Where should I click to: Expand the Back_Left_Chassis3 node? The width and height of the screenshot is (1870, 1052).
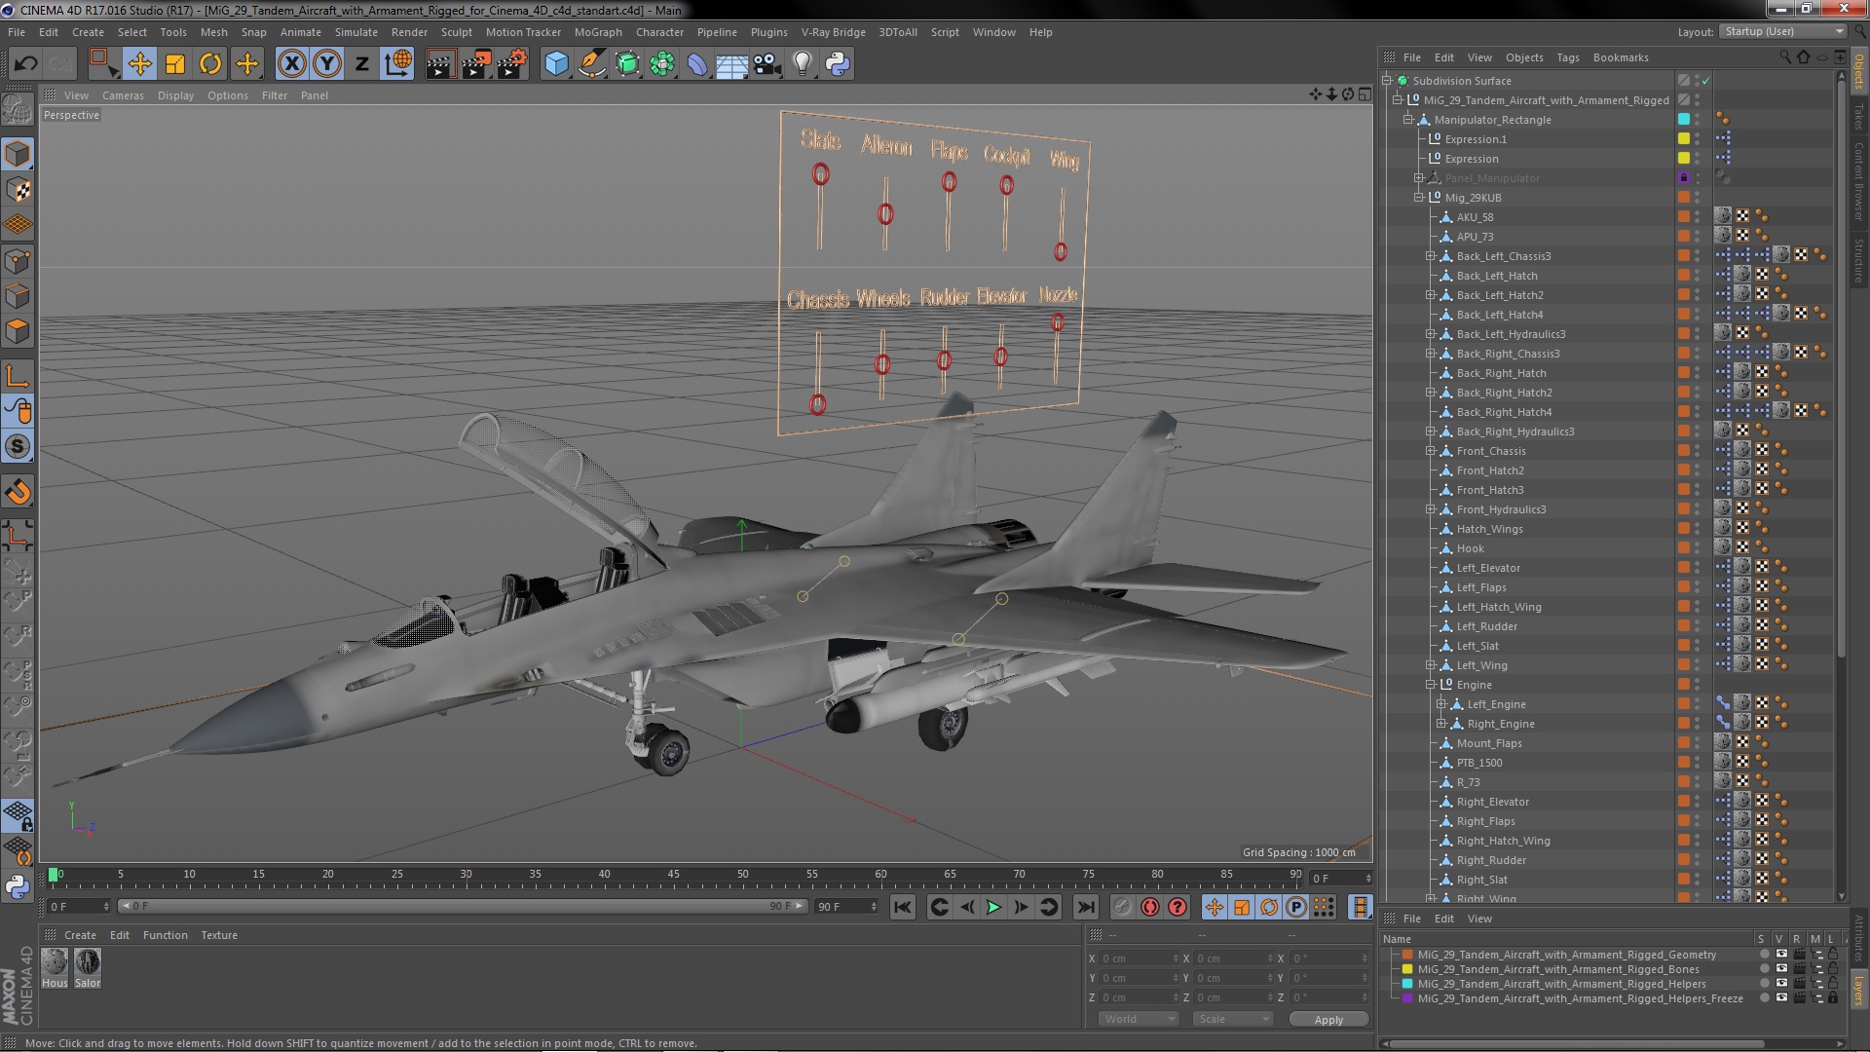pos(1431,256)
